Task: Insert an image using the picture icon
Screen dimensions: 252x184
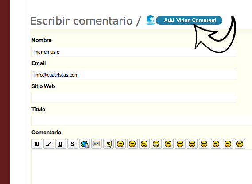Action: tap(97, 144)
